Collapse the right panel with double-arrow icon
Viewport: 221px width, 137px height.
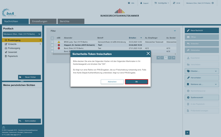coord(187,133)
